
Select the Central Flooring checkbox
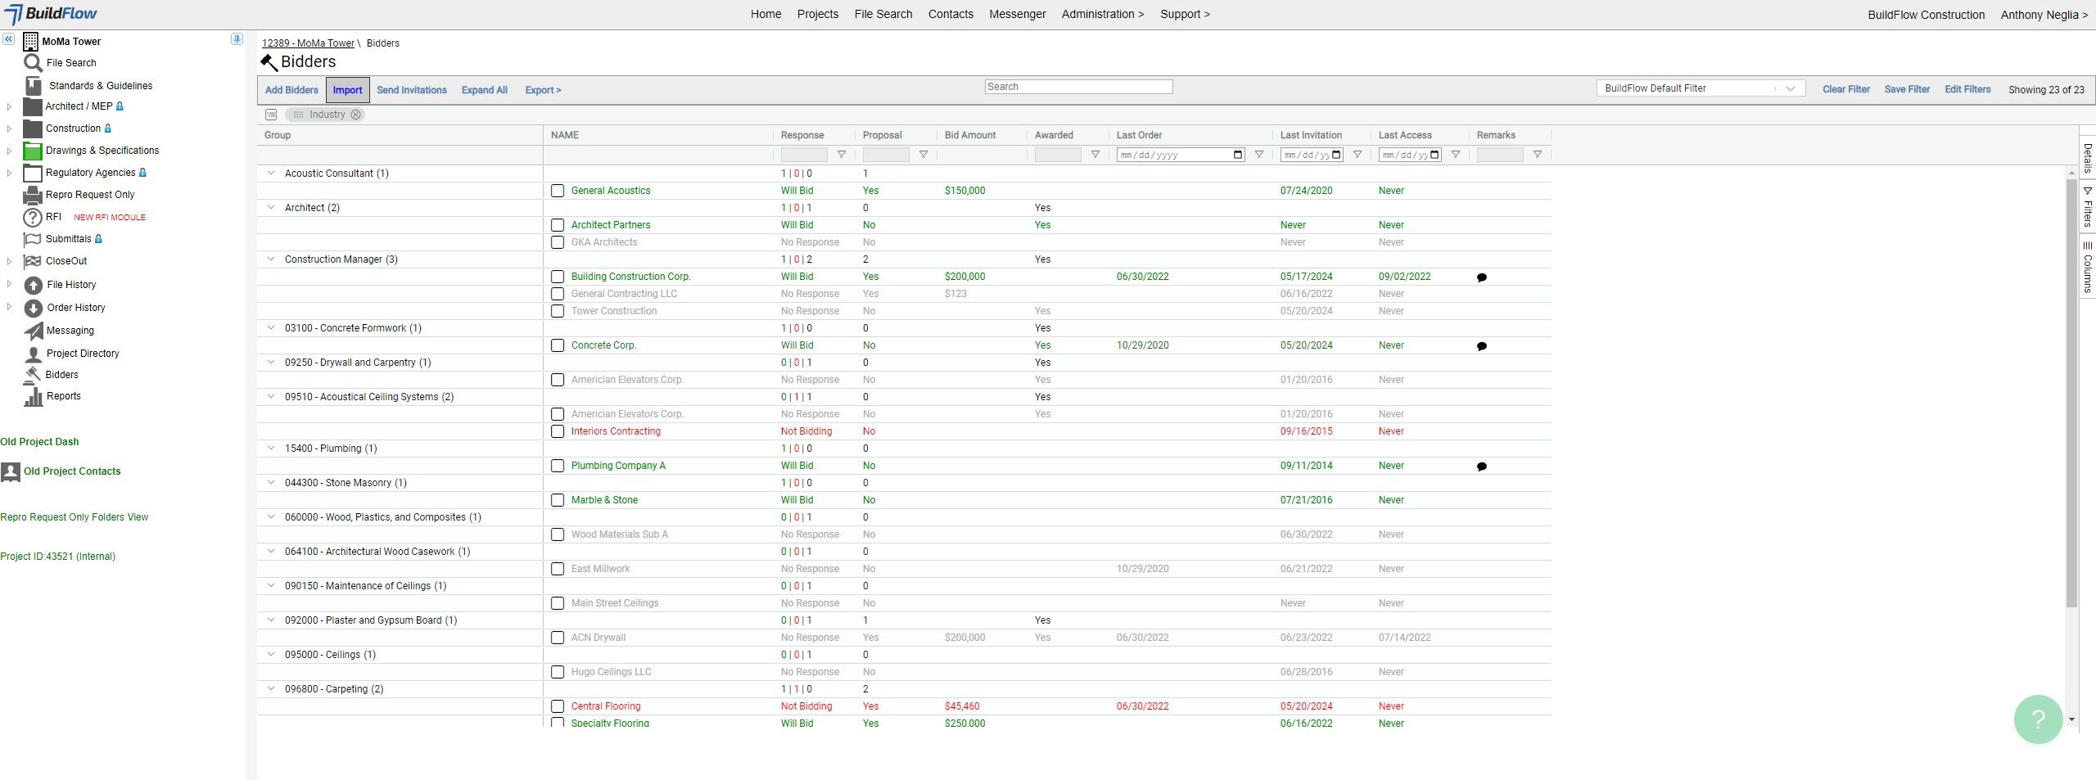tap(558, 706)
